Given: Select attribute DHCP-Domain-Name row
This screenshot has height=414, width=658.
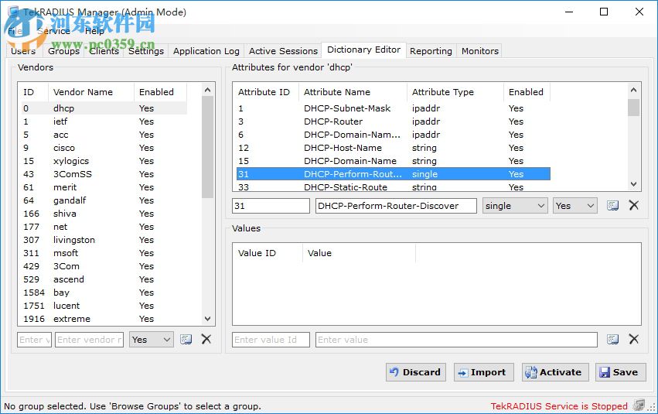Looking at the screenshot, I should pos(394,161).
